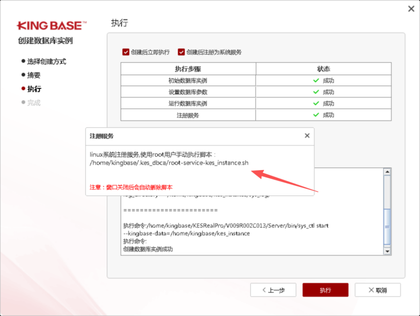Click the 取消 cancel button
The image size is (420, 316).
click(378, 290)
